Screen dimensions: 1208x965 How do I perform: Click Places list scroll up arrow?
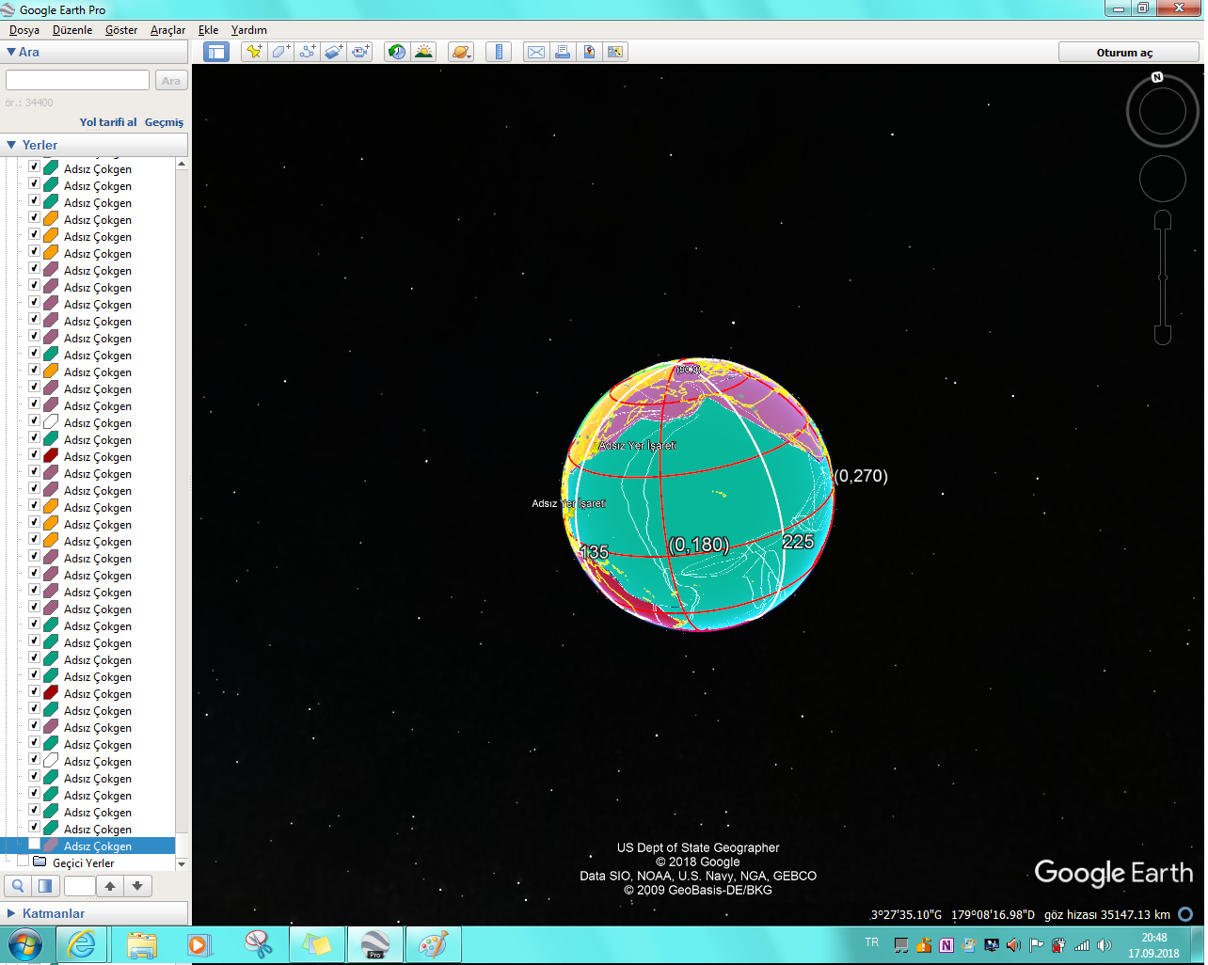(x=182, y=164)
